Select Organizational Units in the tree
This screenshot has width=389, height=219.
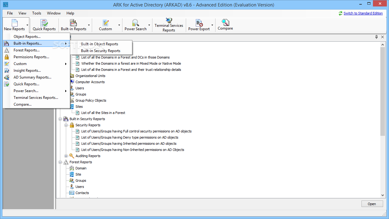pos(90,76)
